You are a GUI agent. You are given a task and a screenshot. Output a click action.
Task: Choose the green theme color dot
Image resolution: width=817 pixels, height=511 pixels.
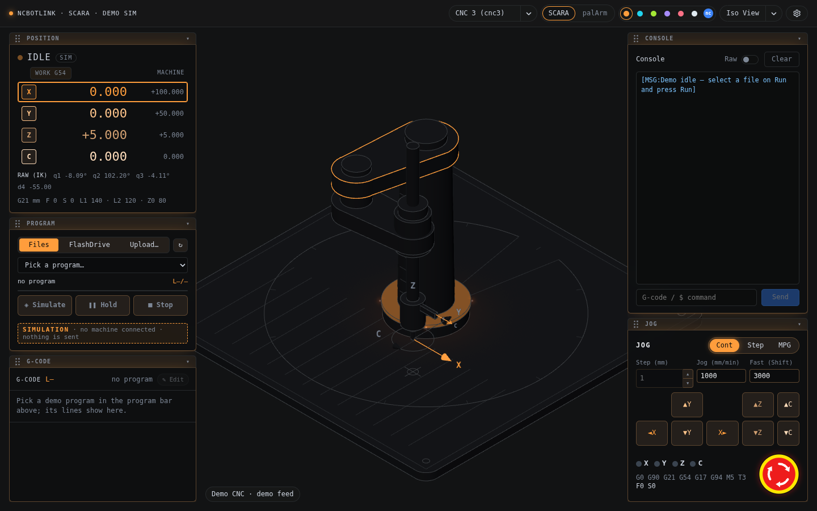654,14
